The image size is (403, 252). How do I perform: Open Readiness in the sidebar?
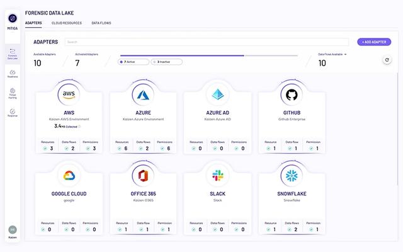(13, 73)
